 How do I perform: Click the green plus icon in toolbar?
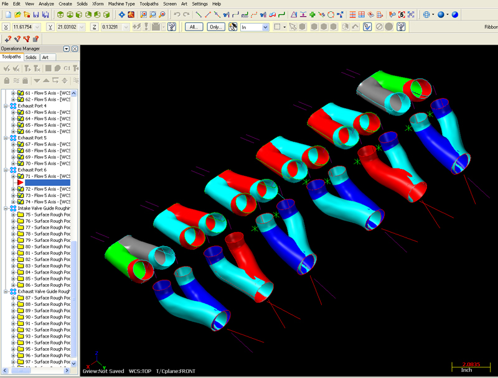point(312,14)
